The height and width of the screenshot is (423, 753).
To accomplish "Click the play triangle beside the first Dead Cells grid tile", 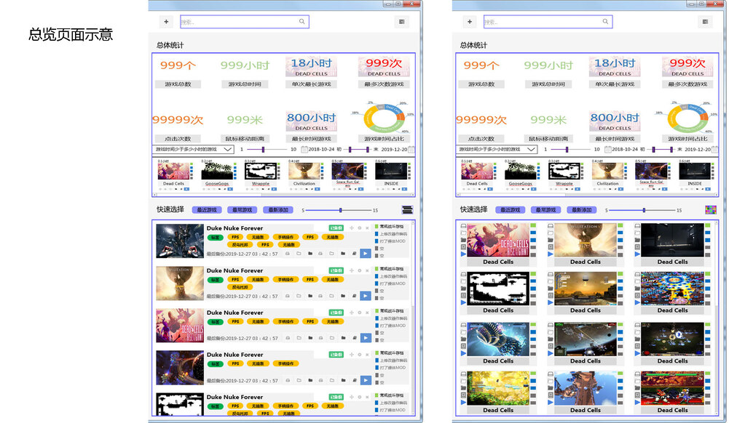I will pyautogui.click(x=462, y=254).
